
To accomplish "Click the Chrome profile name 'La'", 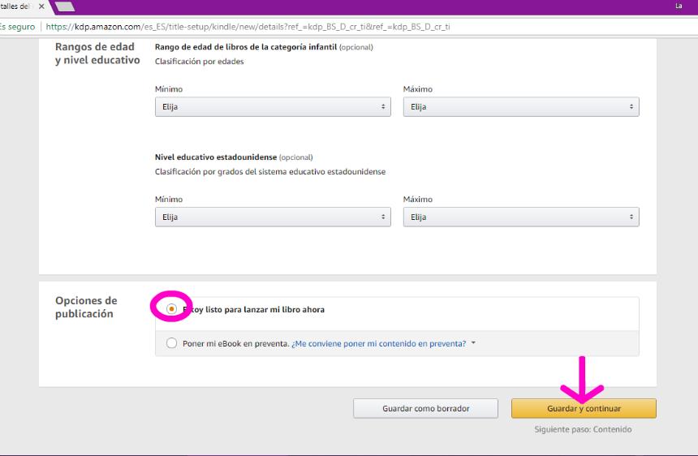I will [679, 6].
